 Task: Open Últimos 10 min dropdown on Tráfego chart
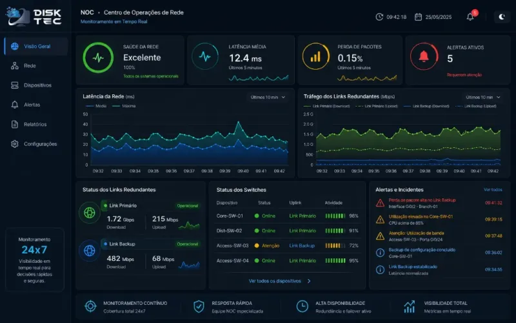point(482,98)
